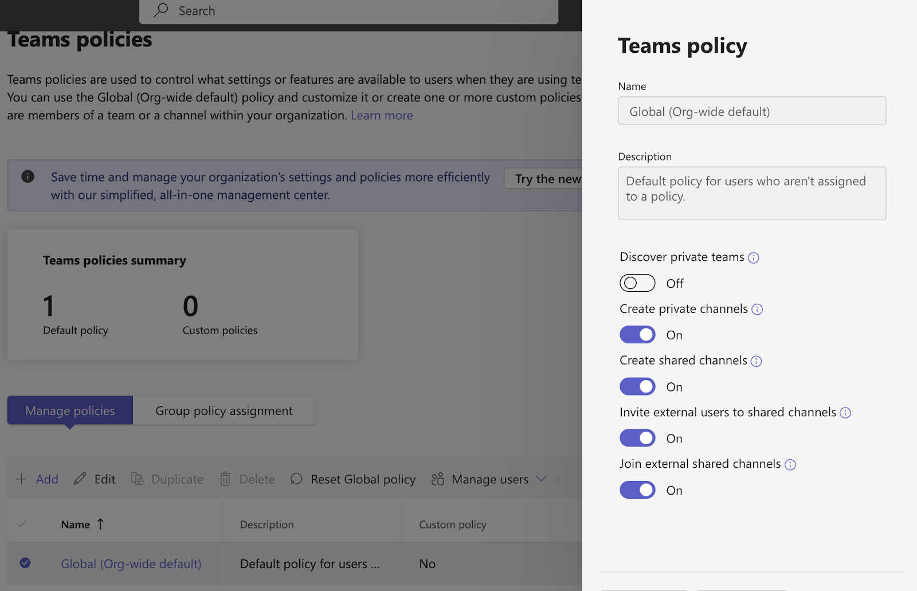Click the Delete trash icon
Image resolution: width=917 pixels, height=591 pixels.
[x=225, y=479]
